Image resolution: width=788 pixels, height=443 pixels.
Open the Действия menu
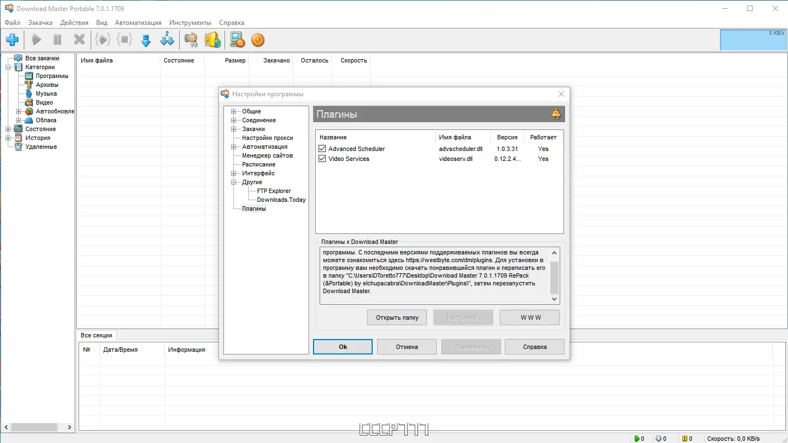(74, 23)
